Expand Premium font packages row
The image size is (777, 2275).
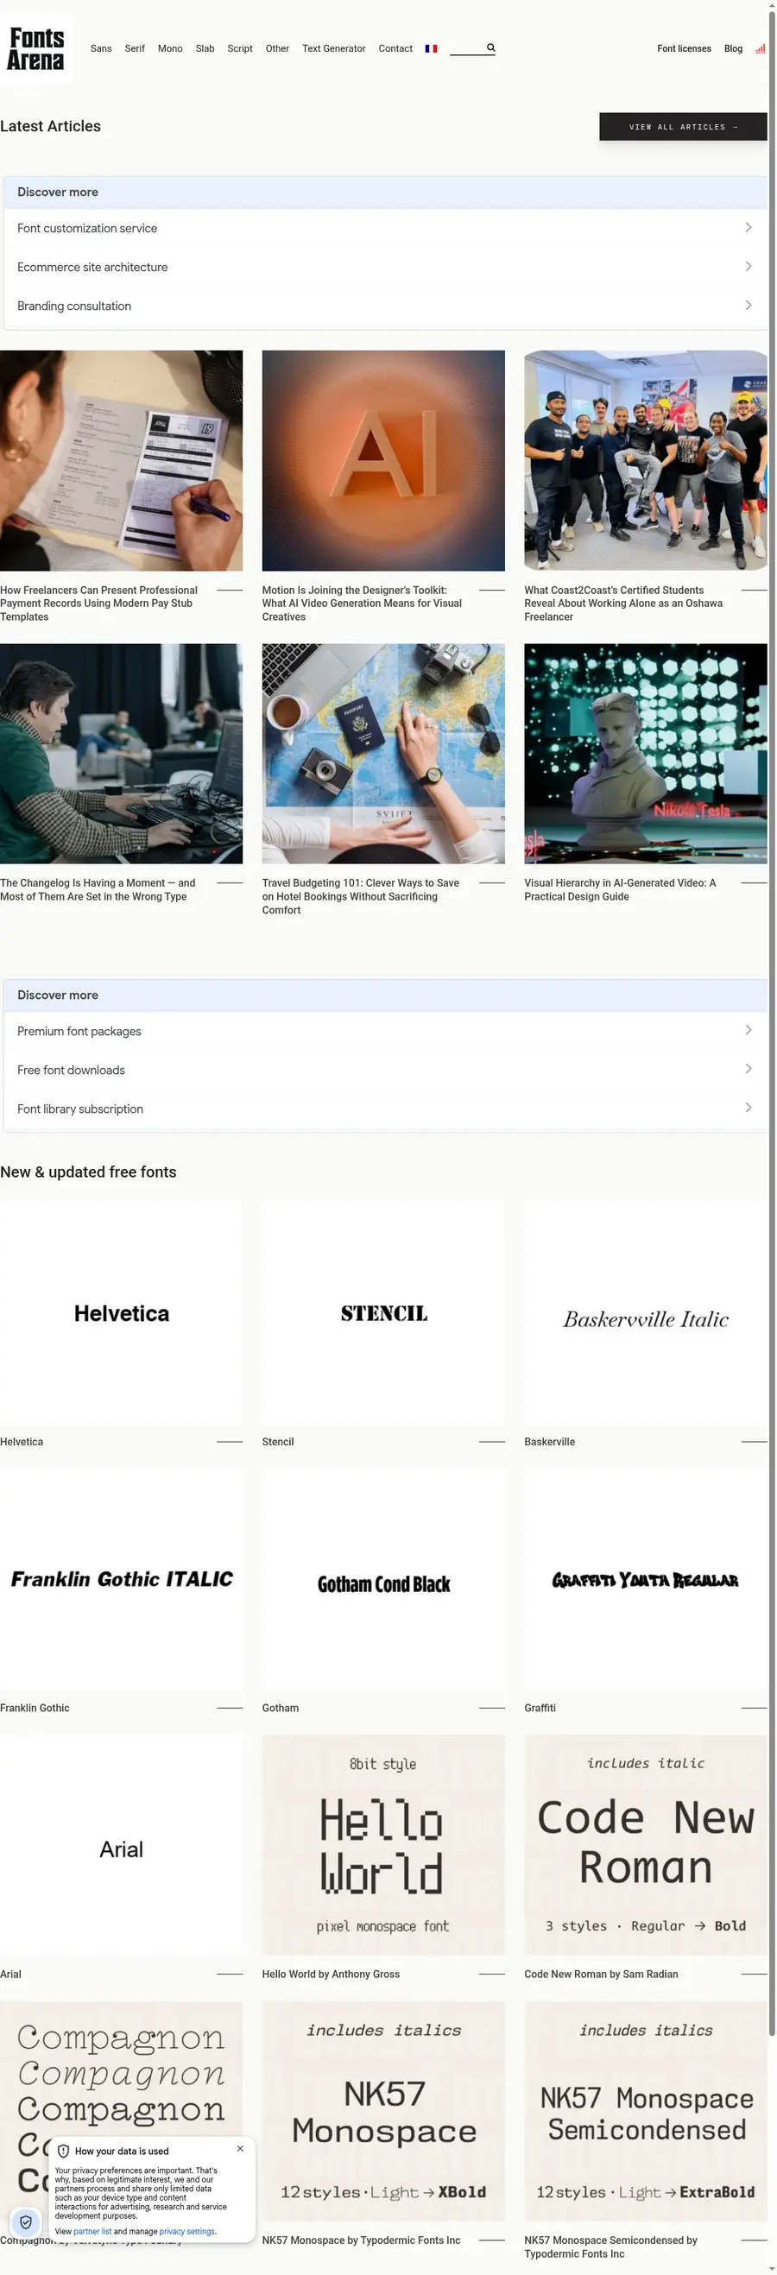coord(385,1031)
